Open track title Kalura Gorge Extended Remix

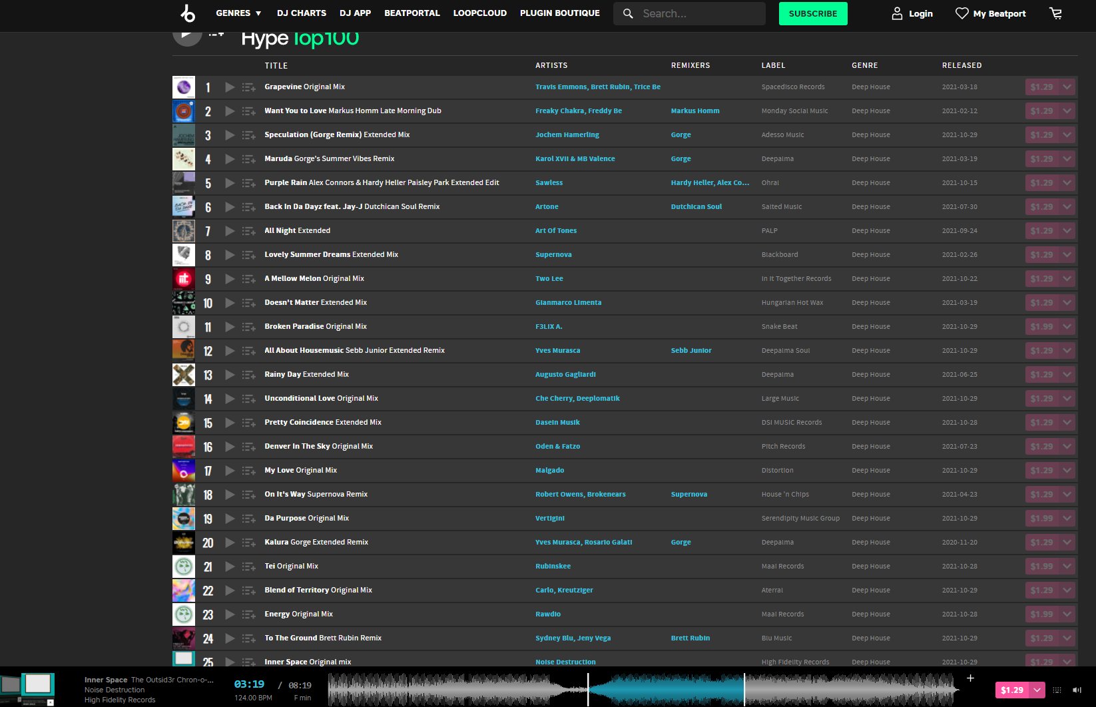coord(316,543)
